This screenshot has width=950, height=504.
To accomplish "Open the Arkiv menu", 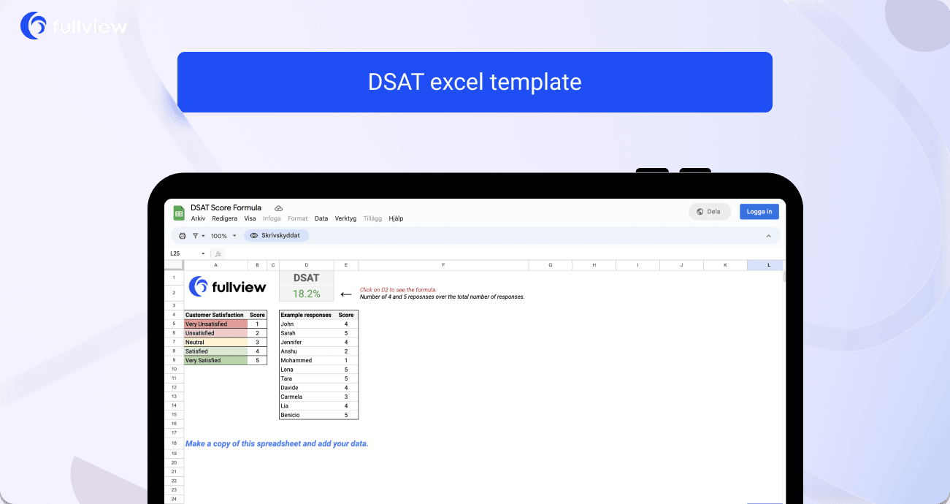I will [x=197, y=218].
